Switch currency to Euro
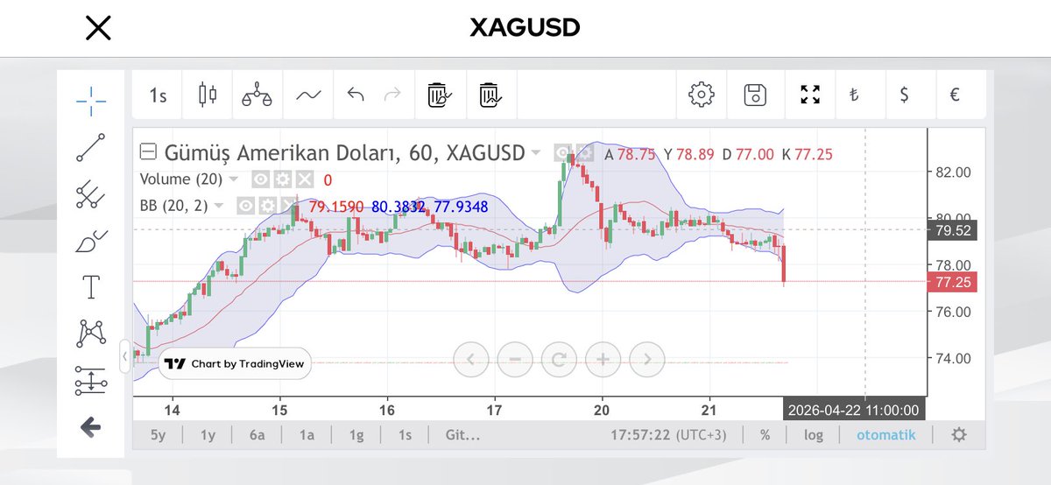Image resolution: width=1051 pixels, height=485 pixels. coord(955,95)
